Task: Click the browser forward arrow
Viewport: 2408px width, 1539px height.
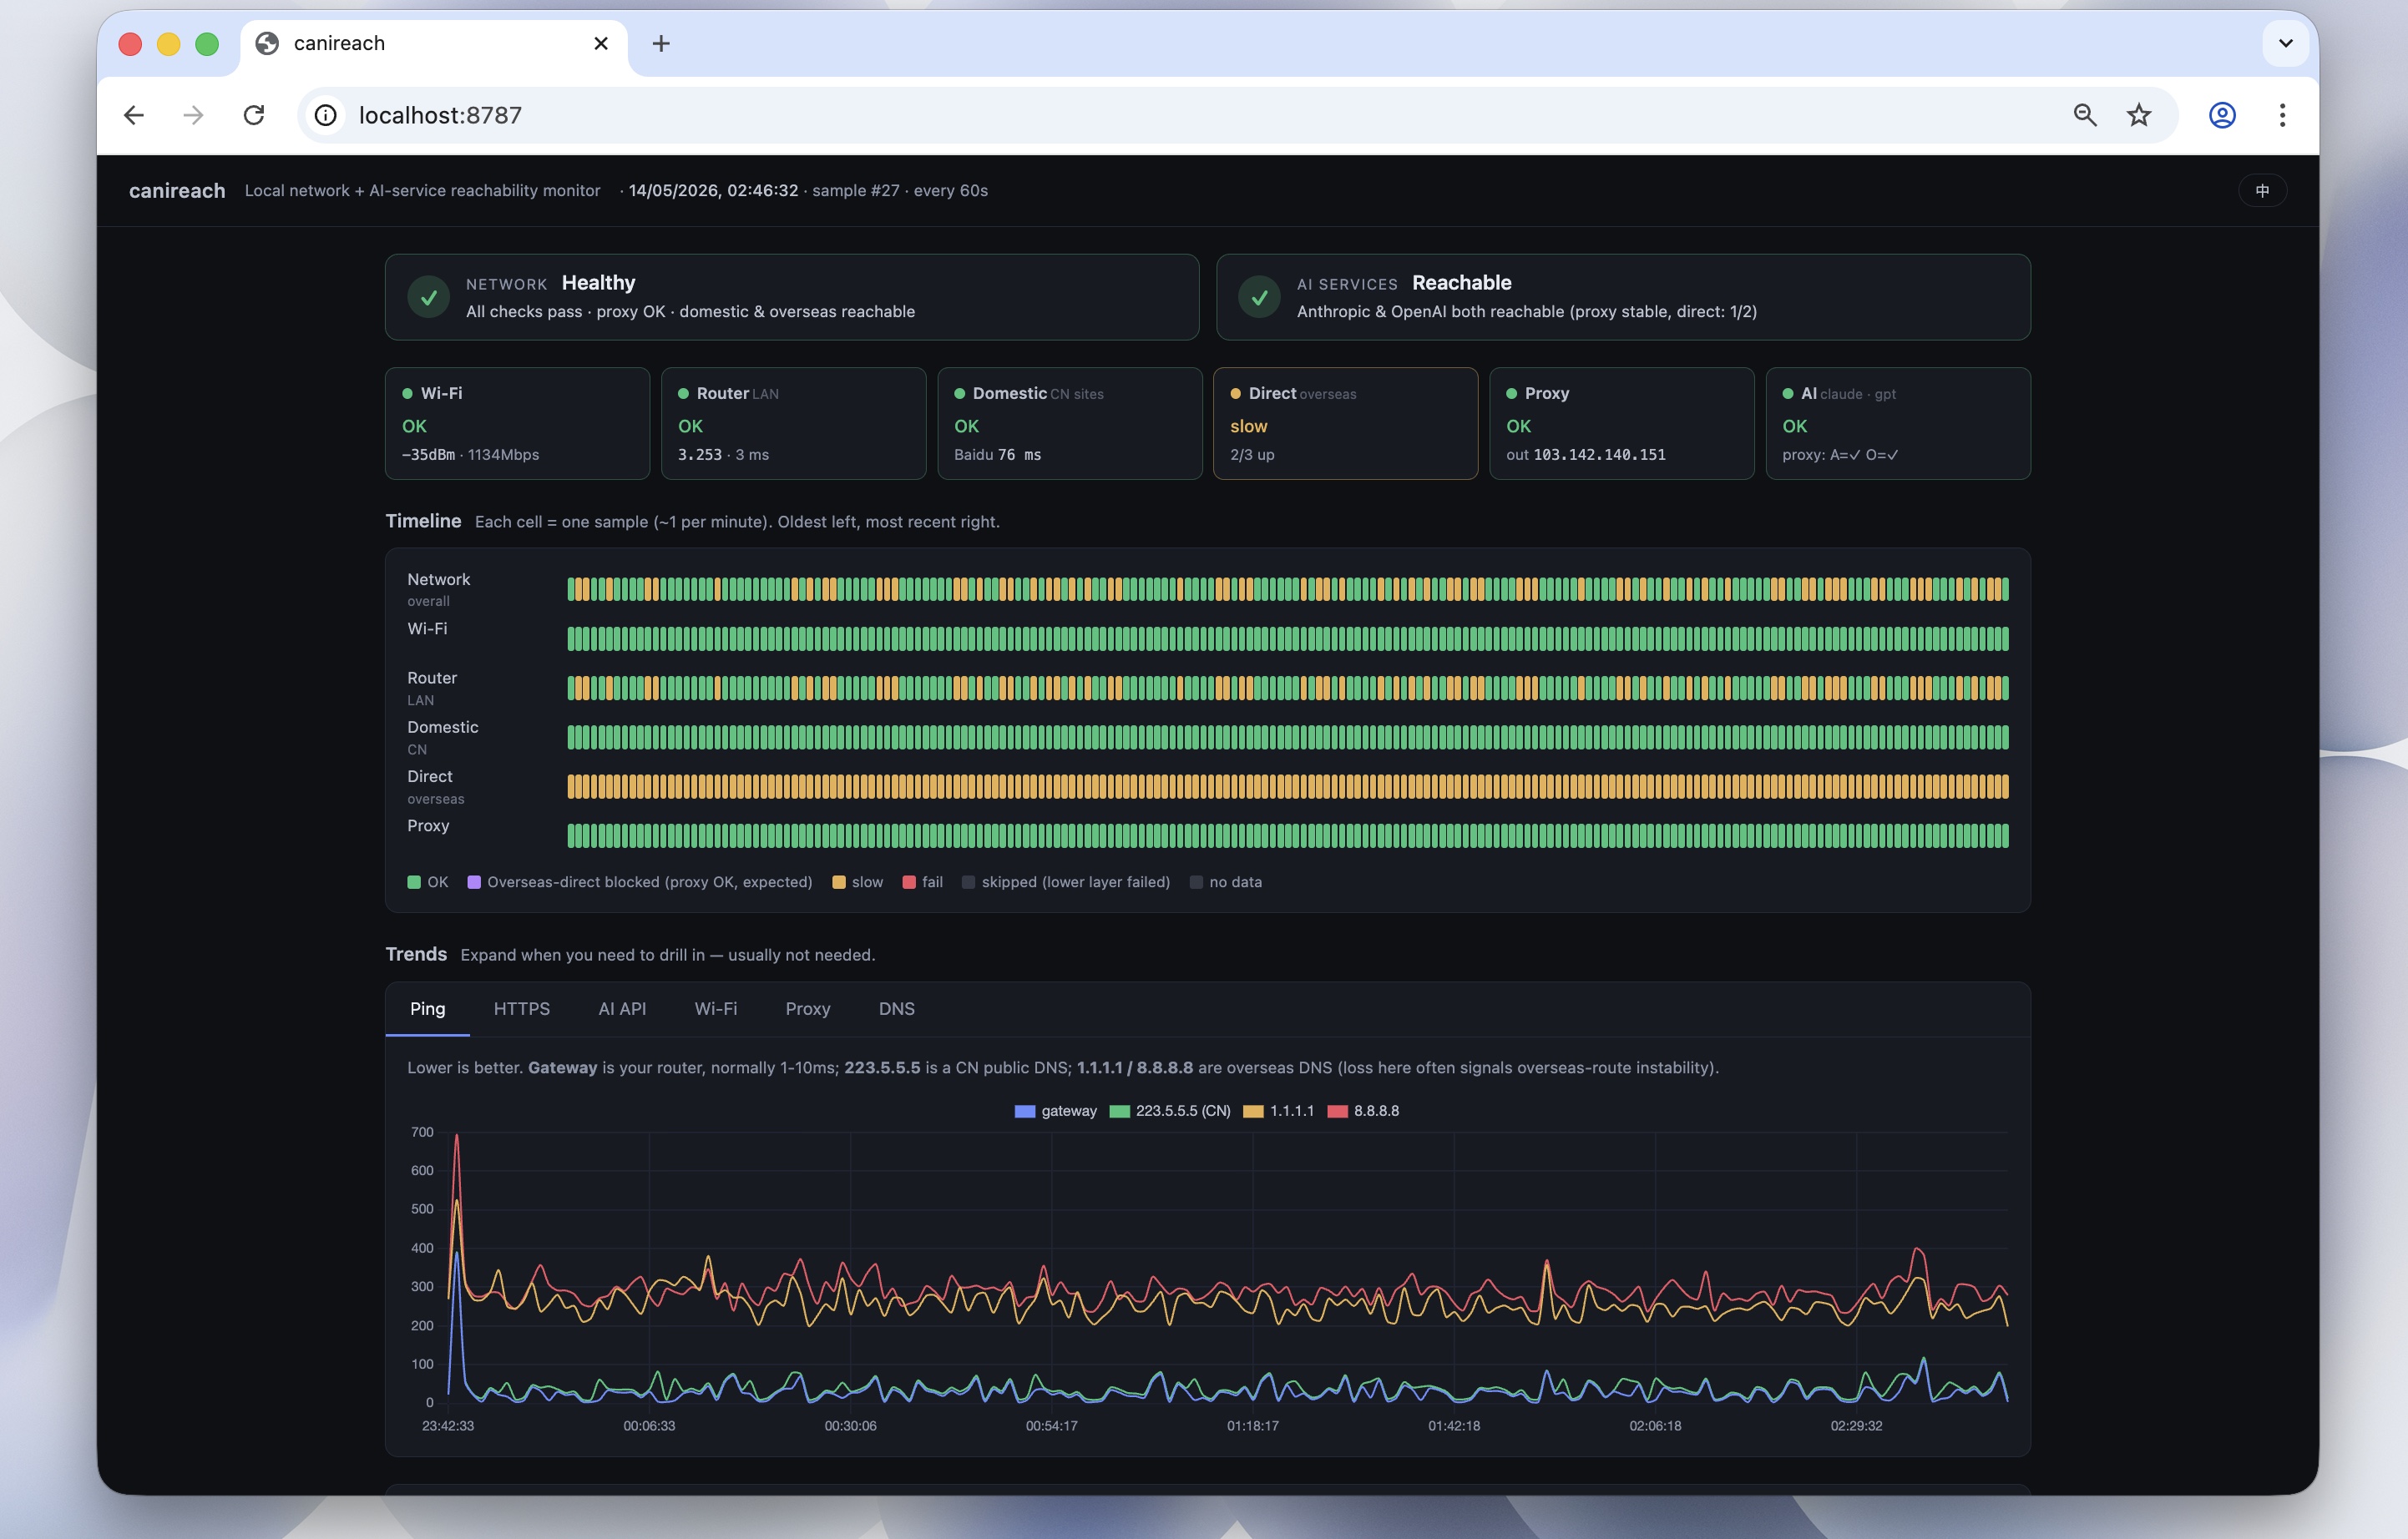Action: [194, 115]
